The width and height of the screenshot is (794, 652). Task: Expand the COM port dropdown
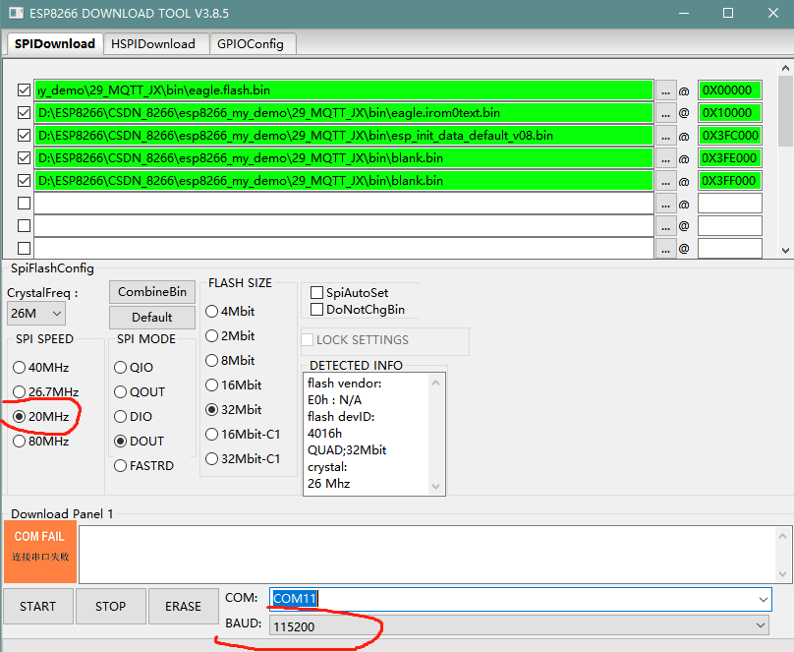pos(762,598)
